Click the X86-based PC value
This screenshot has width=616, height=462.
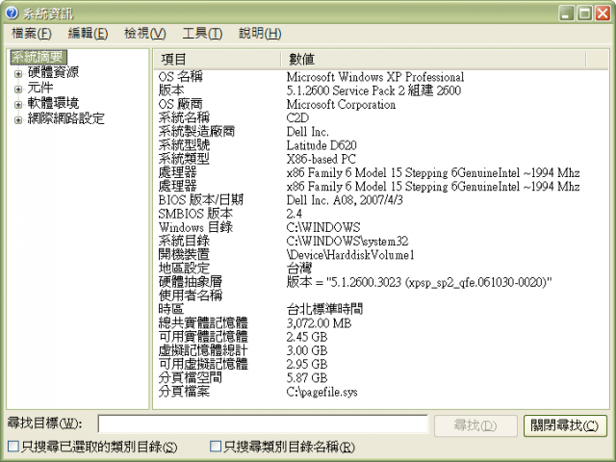click(321, 159)
